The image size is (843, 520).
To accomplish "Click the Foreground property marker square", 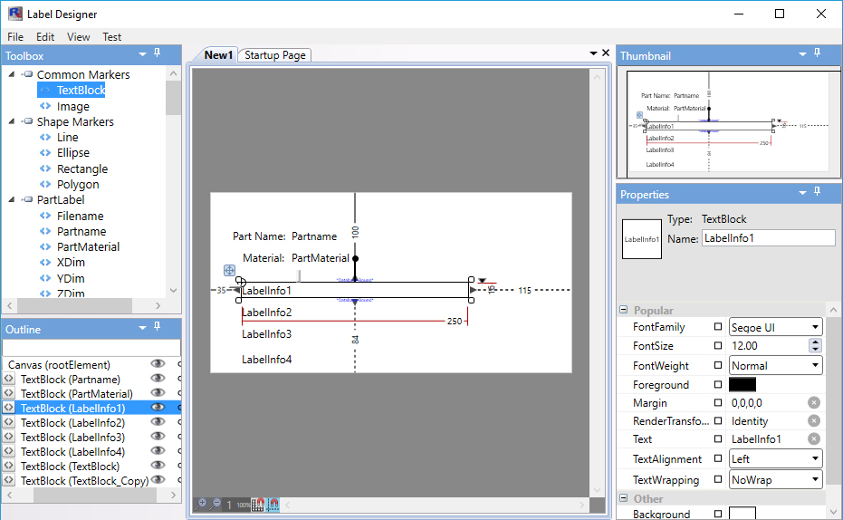I will pos(718,384).
